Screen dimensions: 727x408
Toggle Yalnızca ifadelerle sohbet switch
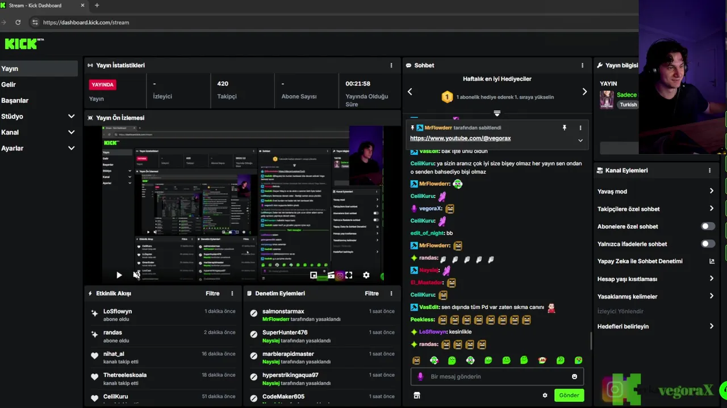coord(708,244)
